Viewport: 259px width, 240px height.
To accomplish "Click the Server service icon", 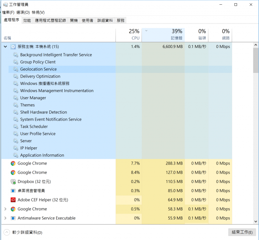I will coord(16,141).
